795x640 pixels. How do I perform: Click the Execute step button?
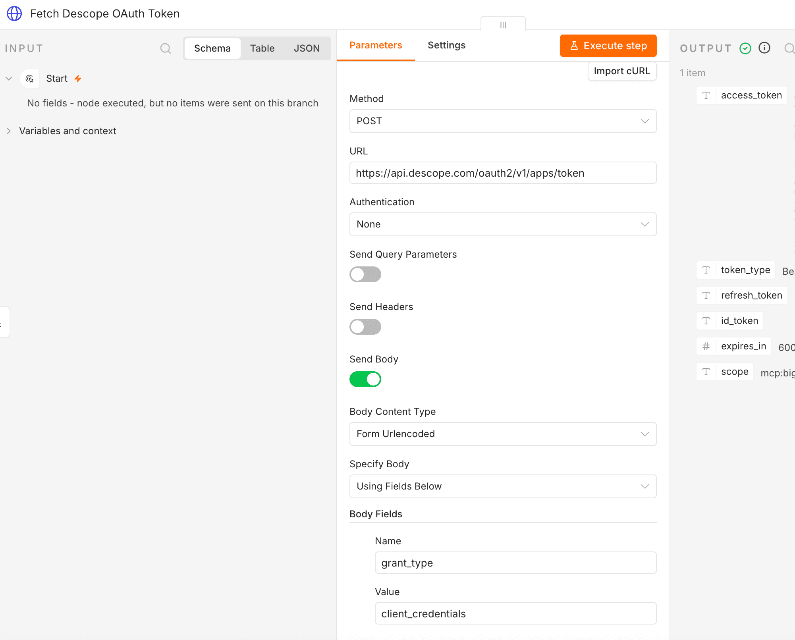(x=608, y=46)
